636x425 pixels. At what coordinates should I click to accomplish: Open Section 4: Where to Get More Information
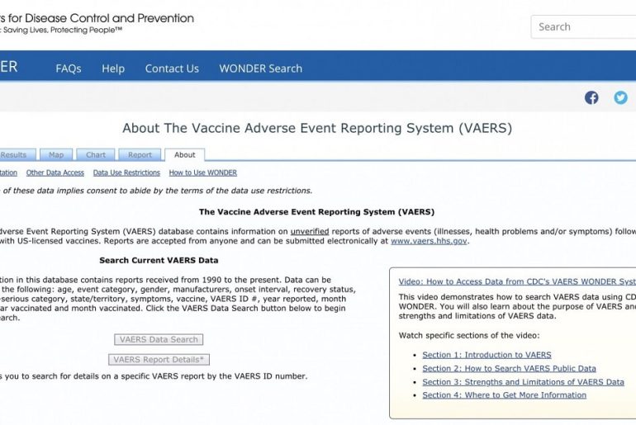(x=504, y=395)
